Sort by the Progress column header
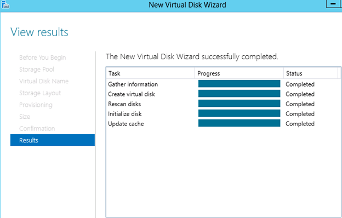Image resolution: width=342 pixels, height=218 pixels. coord(239,73)
